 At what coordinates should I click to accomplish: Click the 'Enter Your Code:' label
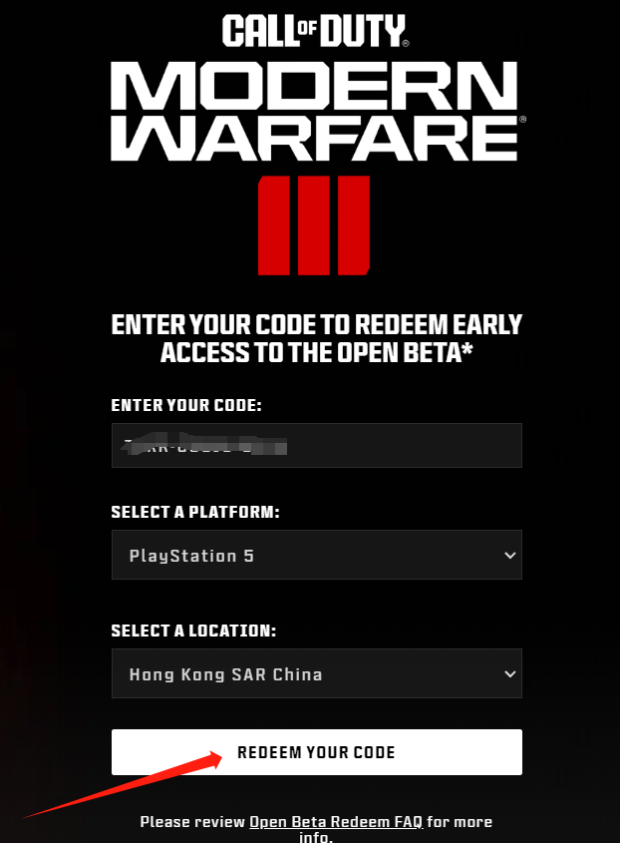[x=185, y=405]
